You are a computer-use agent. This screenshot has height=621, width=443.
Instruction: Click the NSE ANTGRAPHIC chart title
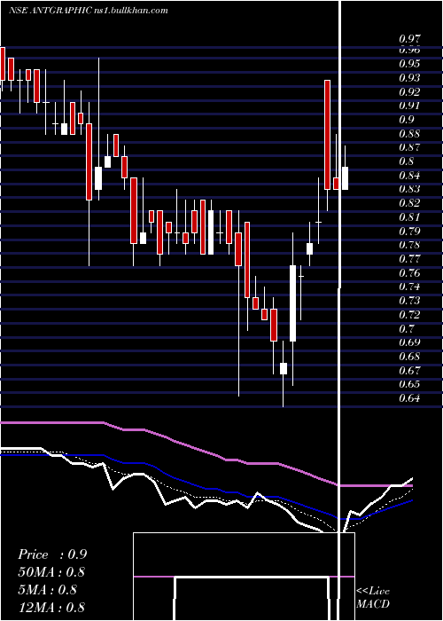tap(89, 11)
